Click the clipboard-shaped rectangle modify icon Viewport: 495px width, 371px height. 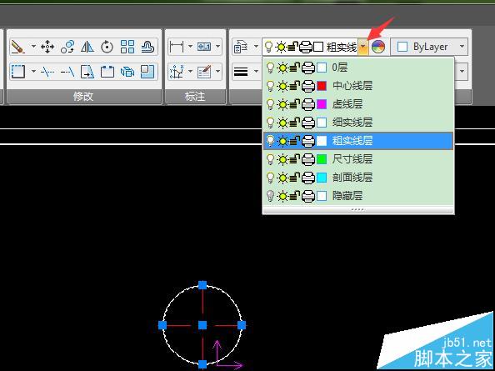point(107,72)
